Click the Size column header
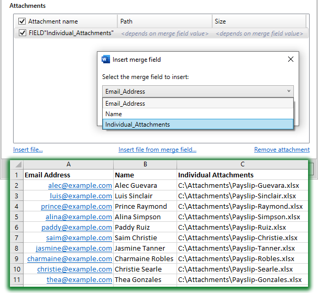318x293 pixels. pos(259,21)
